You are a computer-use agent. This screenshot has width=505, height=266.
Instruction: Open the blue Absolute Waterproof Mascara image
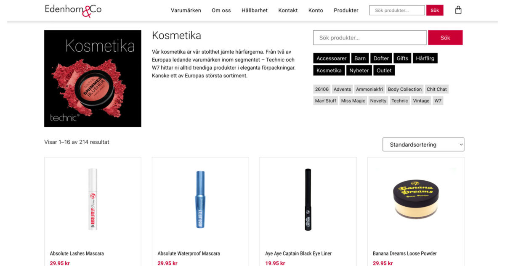pos(200,199)
